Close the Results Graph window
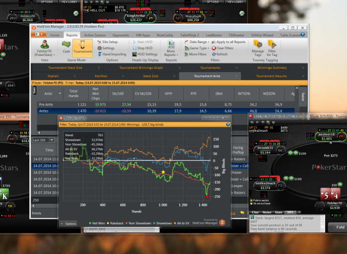347x254 pixels. (223, 118)
